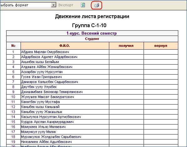187x147 pixels.
Task: Click the получил column header
Action: 126,46
